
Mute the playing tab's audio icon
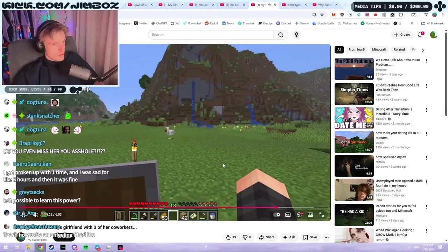pyautogui.click(x=269, y=5)
